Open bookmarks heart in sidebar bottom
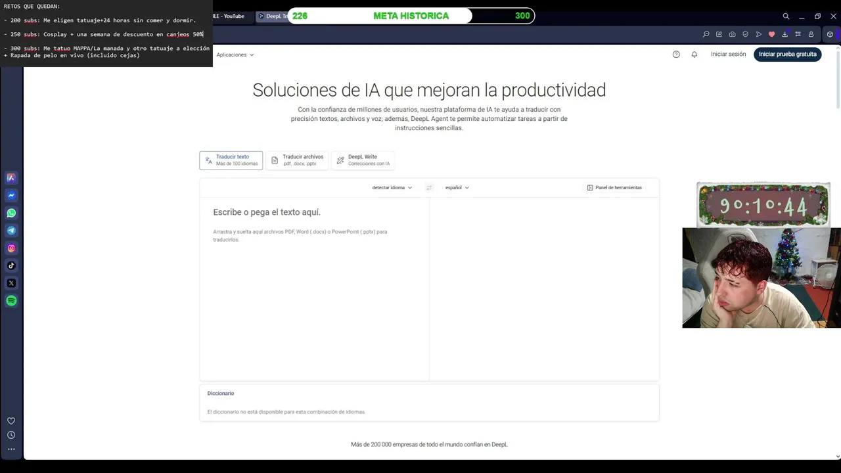Viewport: 841px width, 473px height. pyautogui.click(x=11, y=421)
